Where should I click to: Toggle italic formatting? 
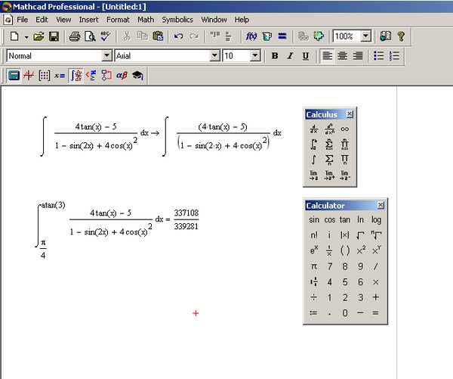tap(290, 55)
